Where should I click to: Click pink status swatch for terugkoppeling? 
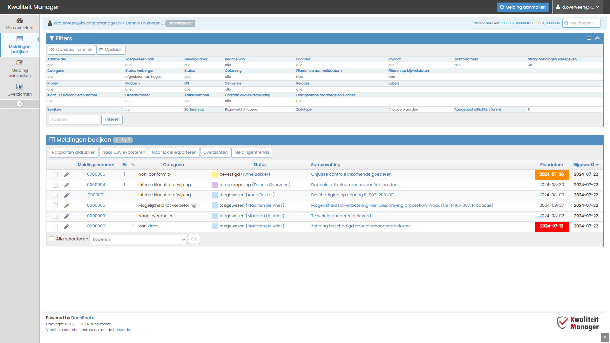215,185
